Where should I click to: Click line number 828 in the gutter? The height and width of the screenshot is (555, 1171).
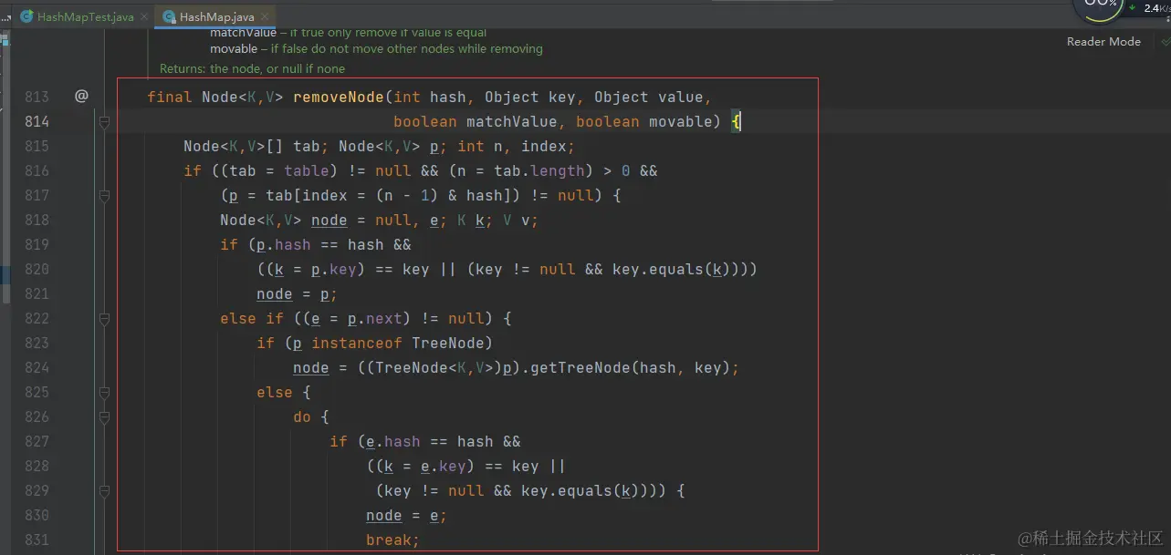(37, 466)
